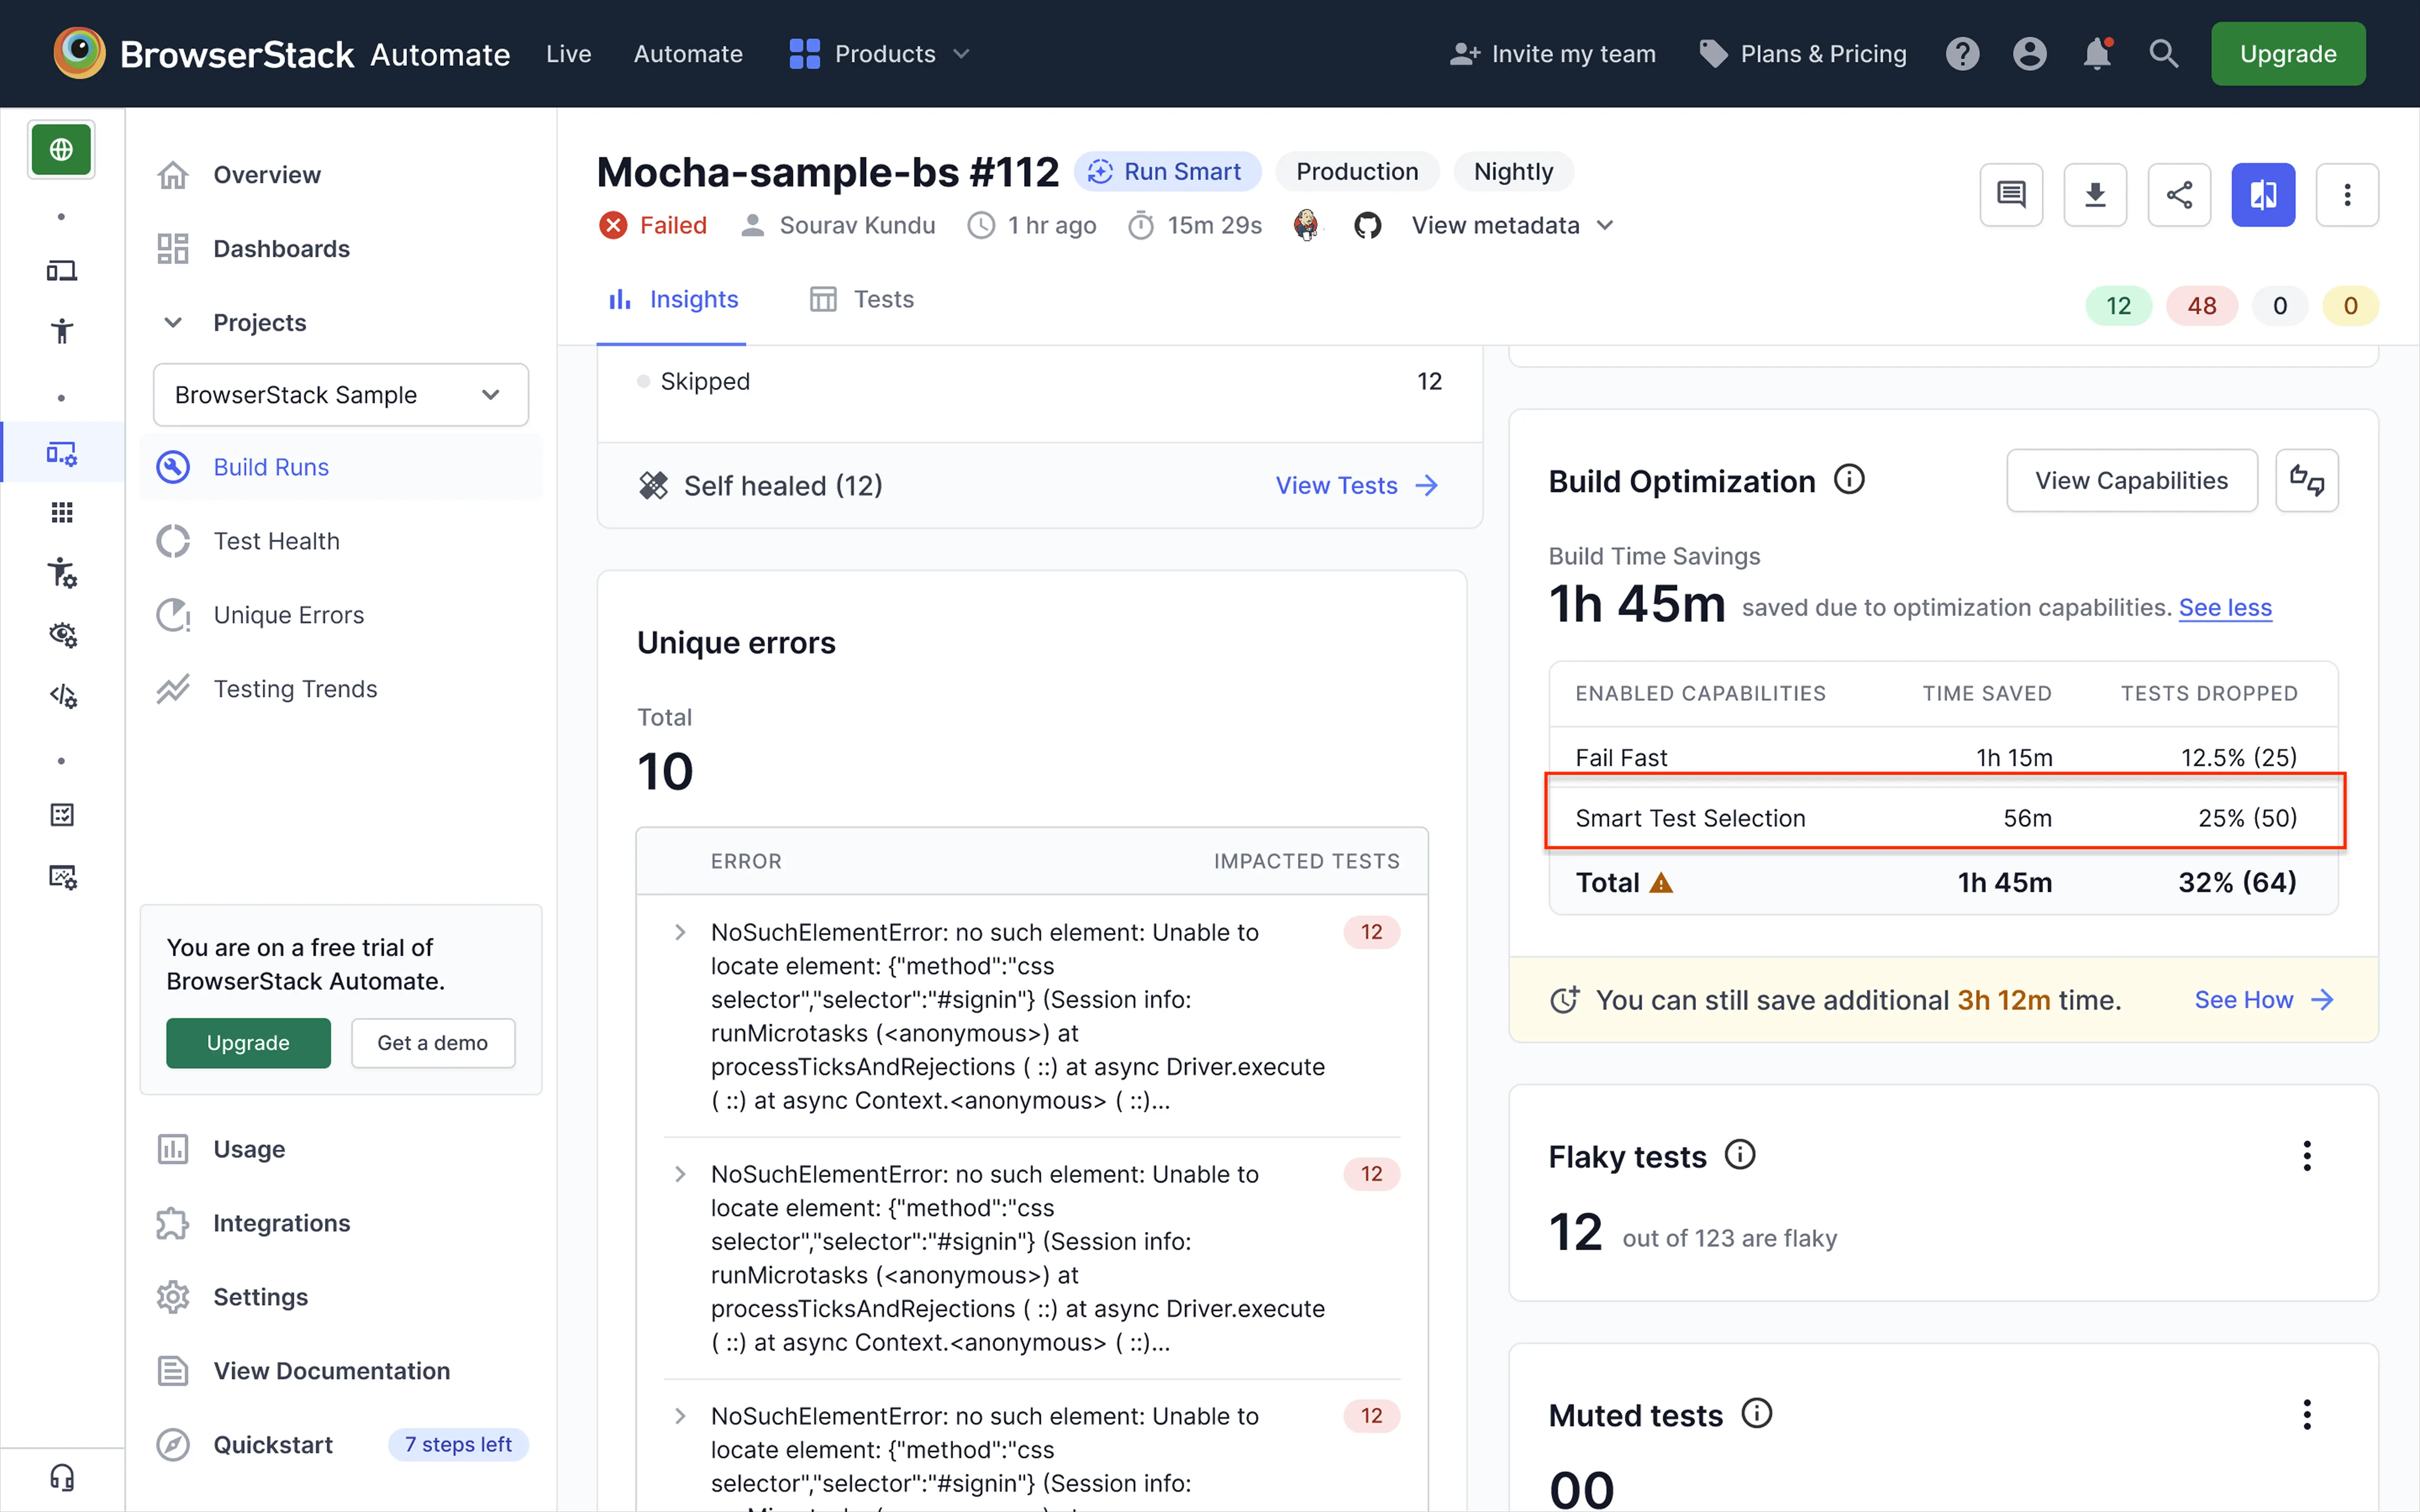Image resolution: width=2420 pixels, height=1512 pixels.
Task: Click the Smart Test Selection row
Action: 1944,819
